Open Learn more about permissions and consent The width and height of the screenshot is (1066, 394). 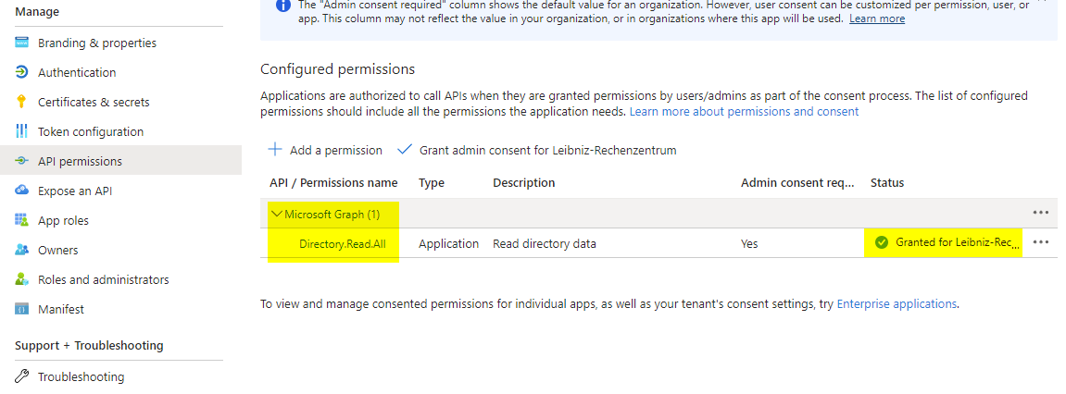coord(744,112)
